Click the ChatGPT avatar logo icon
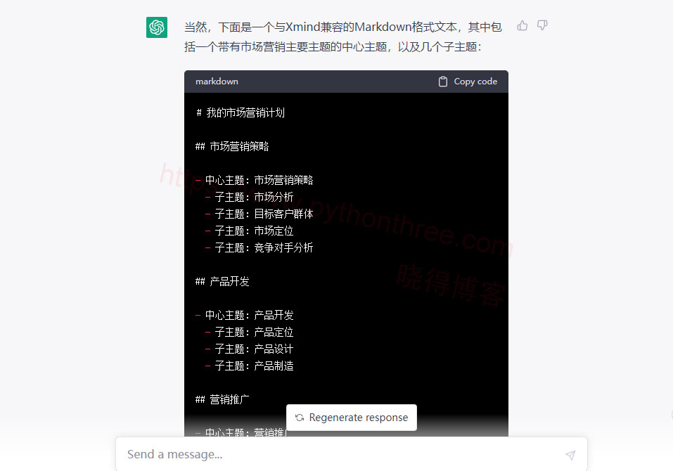Viewport: 673px width, 471px height. point(157,27)
